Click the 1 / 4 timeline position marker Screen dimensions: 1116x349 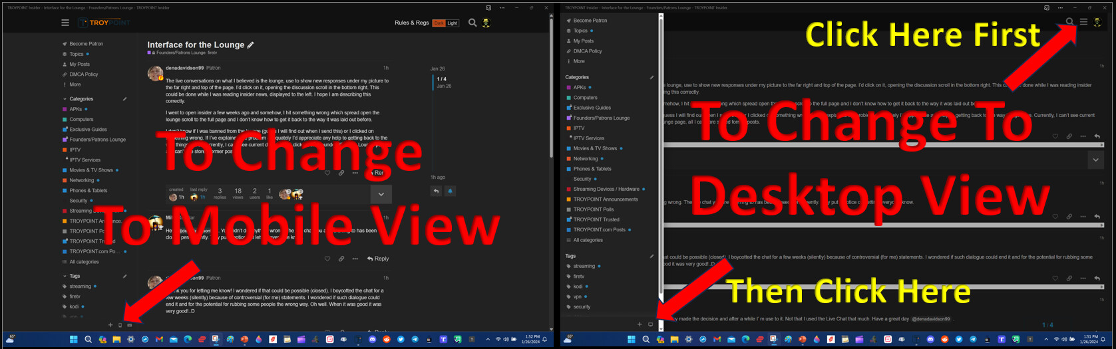tap(441, 79)
